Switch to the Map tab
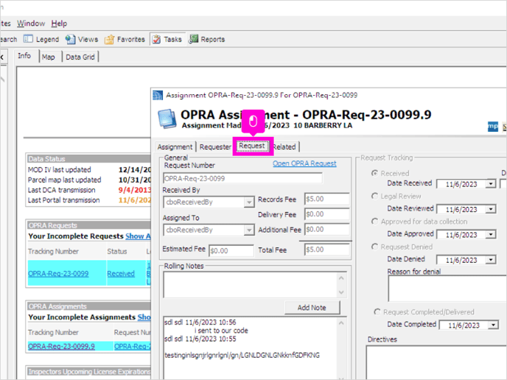Viewport: 507px width, 380px height. pos(48,57)
